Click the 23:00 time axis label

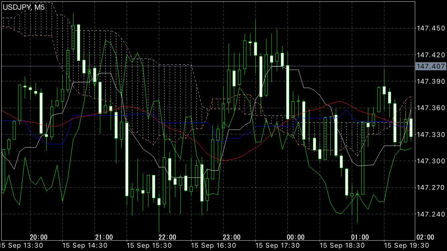point(232,237)
